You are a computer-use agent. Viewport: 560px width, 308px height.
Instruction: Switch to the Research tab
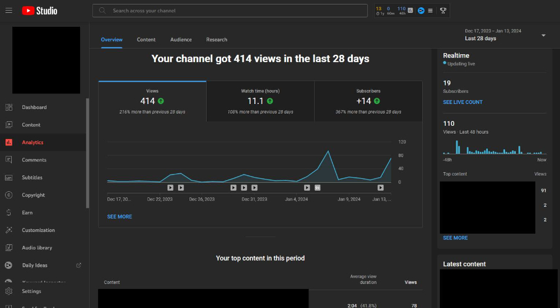[x=217, y=40]
